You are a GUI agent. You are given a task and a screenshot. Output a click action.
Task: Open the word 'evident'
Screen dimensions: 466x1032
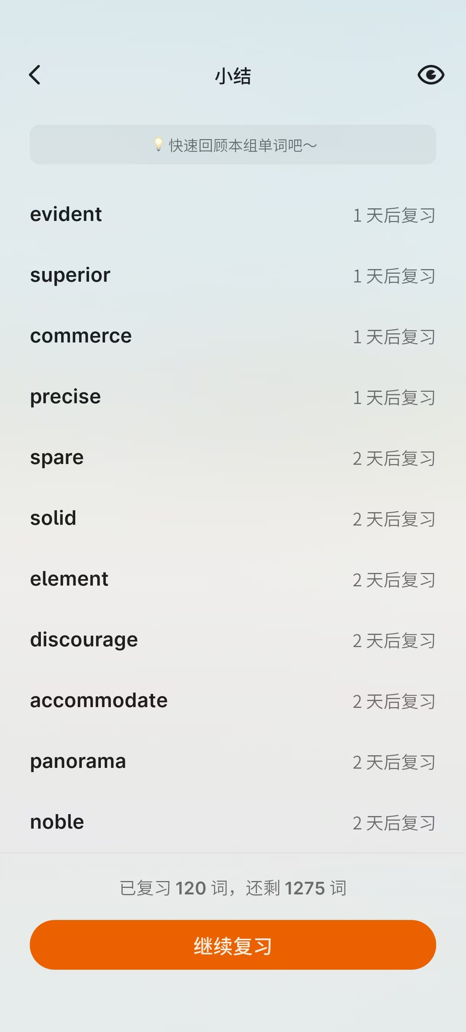[x=66, y=214]
